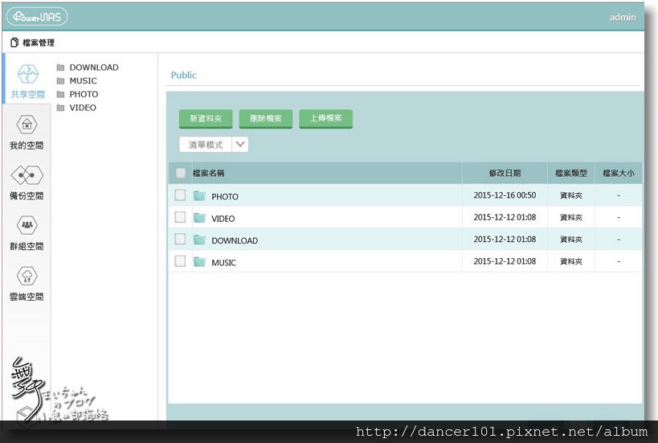Click the PHOTO row folder icon
The height and width of the screenshot is (443, 658).
point(199,195)
